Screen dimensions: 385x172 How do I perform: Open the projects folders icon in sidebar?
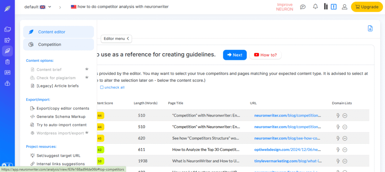tap(8, 29)
